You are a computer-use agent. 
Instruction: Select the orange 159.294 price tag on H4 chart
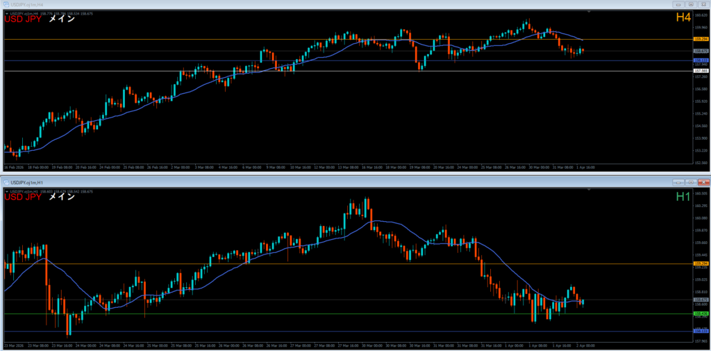click(x=700, y=40)
